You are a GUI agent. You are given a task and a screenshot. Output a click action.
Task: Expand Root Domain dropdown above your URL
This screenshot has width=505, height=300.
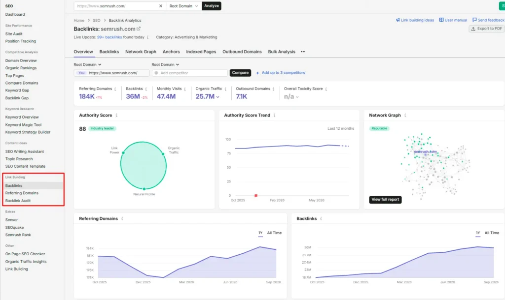coord(87,64)
